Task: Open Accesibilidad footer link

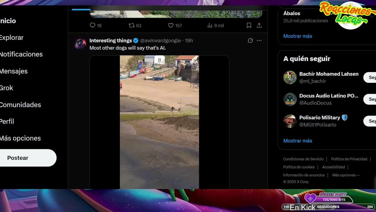Action: [x=333, y=167]
